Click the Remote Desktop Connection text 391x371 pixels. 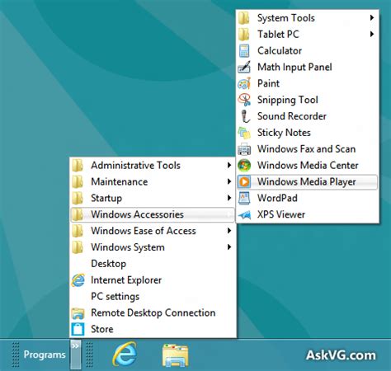coord(153,313)
